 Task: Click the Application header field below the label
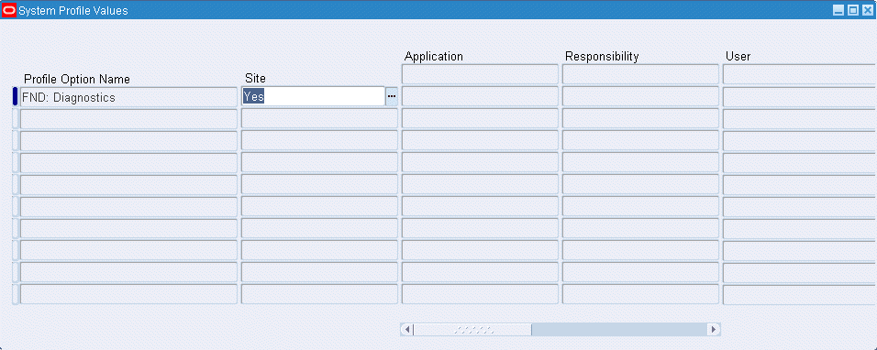[x=480, y=74]
